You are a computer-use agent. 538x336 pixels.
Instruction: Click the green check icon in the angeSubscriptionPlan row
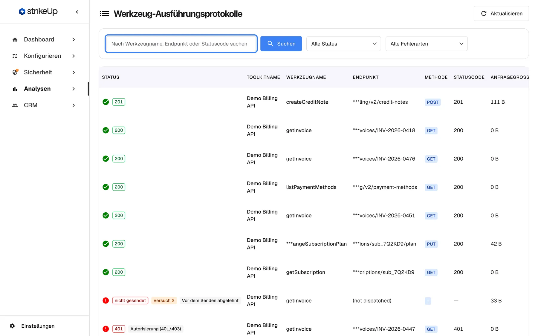[106, 244]
